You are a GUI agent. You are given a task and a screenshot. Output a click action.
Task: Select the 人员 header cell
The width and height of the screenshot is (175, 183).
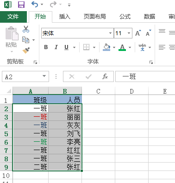(65, 100)
